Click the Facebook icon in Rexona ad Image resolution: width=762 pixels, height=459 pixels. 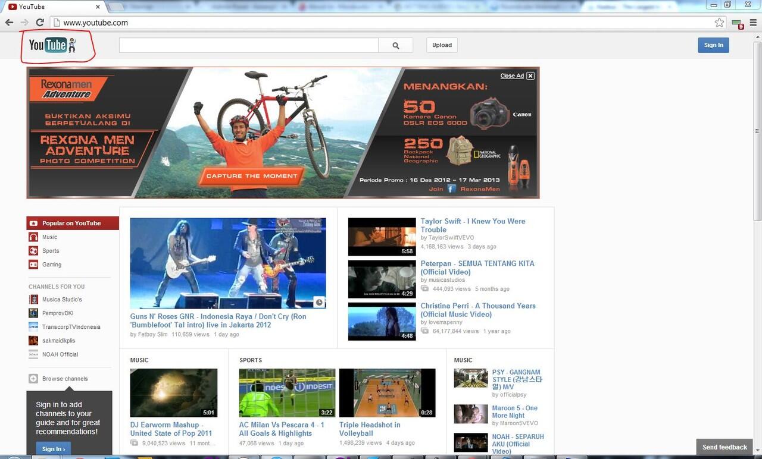tap(451, 188)
